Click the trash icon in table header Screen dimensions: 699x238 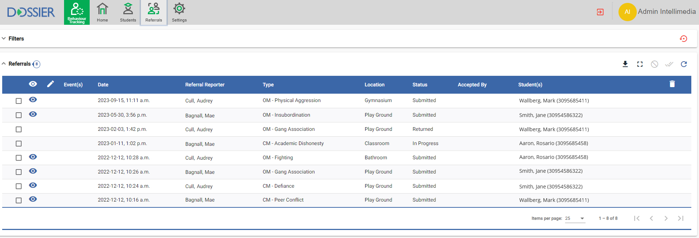click(672, 84)
